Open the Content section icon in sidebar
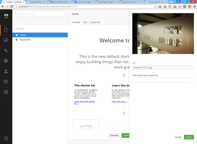 pos(6,30)
